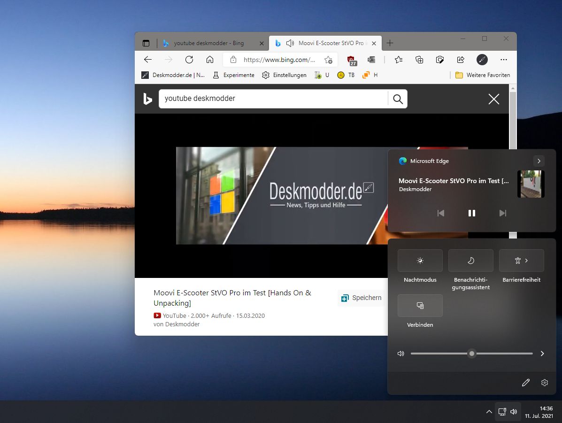Screen dimensions: 562x423
Task: Open the vertical tabs pane icon
Action: point(146,43)
